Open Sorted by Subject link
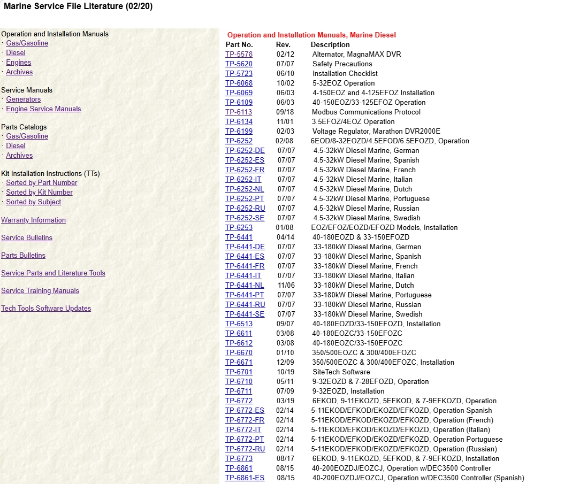The width and height of the screenshot is (572, 484). coord(34,202)
